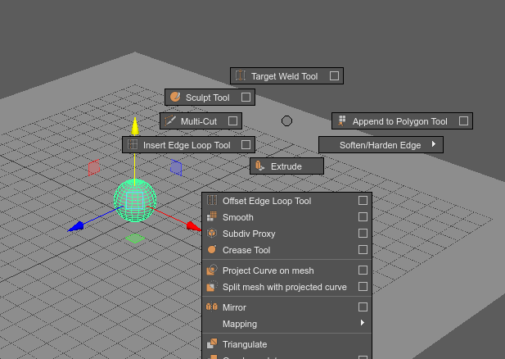
Task: Open the Smooth options box
Action: tap(363, 217)
